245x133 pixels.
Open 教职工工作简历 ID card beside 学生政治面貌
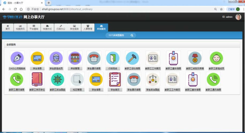(x=172, y=79)
